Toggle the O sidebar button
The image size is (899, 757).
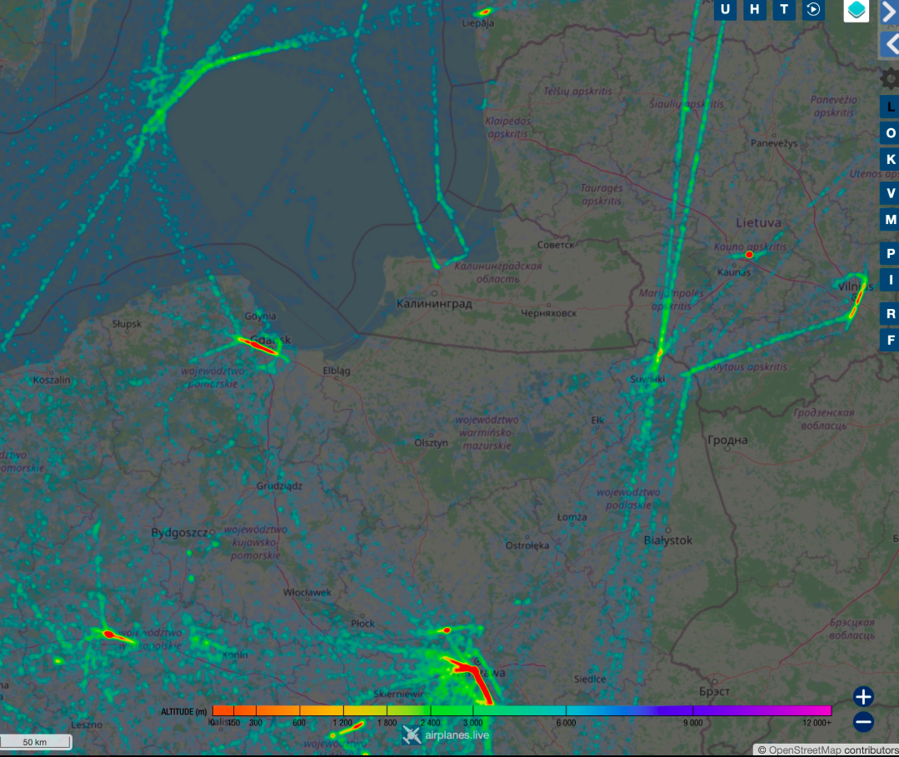pyautogui.click(x=890, y=133)
